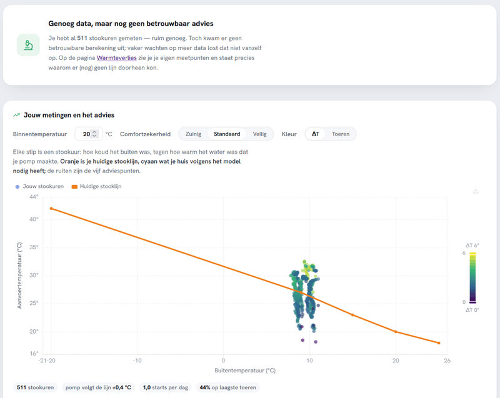Click the ΔT color gradient bar
Viewport: 500px width, 398px height.
coord(472,277)
